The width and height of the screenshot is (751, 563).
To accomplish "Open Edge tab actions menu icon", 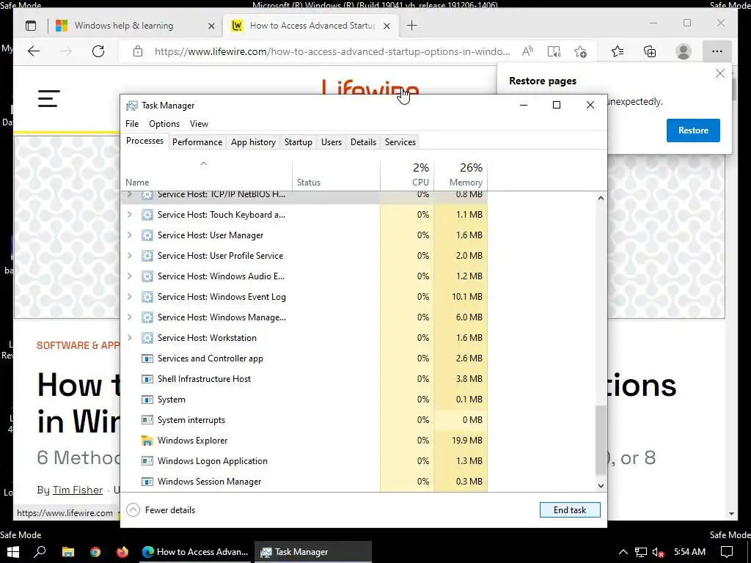I will [x=31, y=26].
